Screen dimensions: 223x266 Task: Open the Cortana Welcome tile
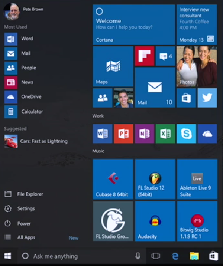pos(134,24)
